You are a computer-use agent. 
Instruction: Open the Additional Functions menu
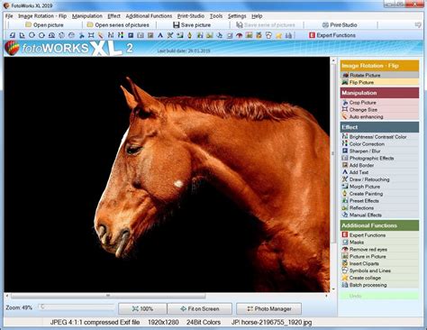pyautogui.click(x=149, y=16)
